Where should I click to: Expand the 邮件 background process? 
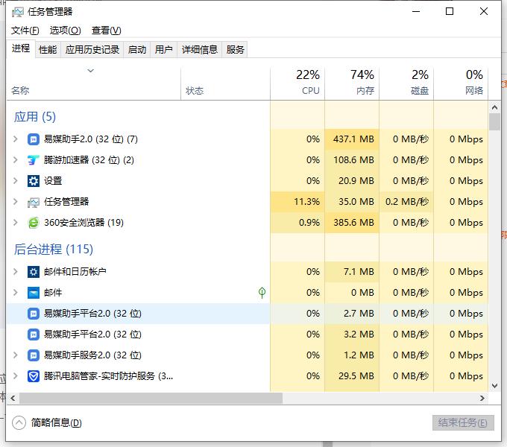15,293
